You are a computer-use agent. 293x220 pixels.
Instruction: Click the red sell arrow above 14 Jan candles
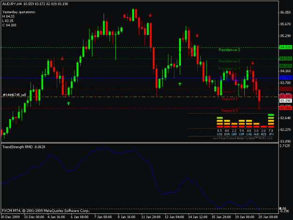pyautogui.click(x=197, y=35)
